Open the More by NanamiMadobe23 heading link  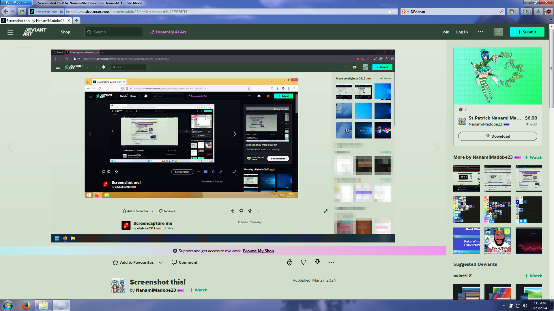[x=483, y=157]
